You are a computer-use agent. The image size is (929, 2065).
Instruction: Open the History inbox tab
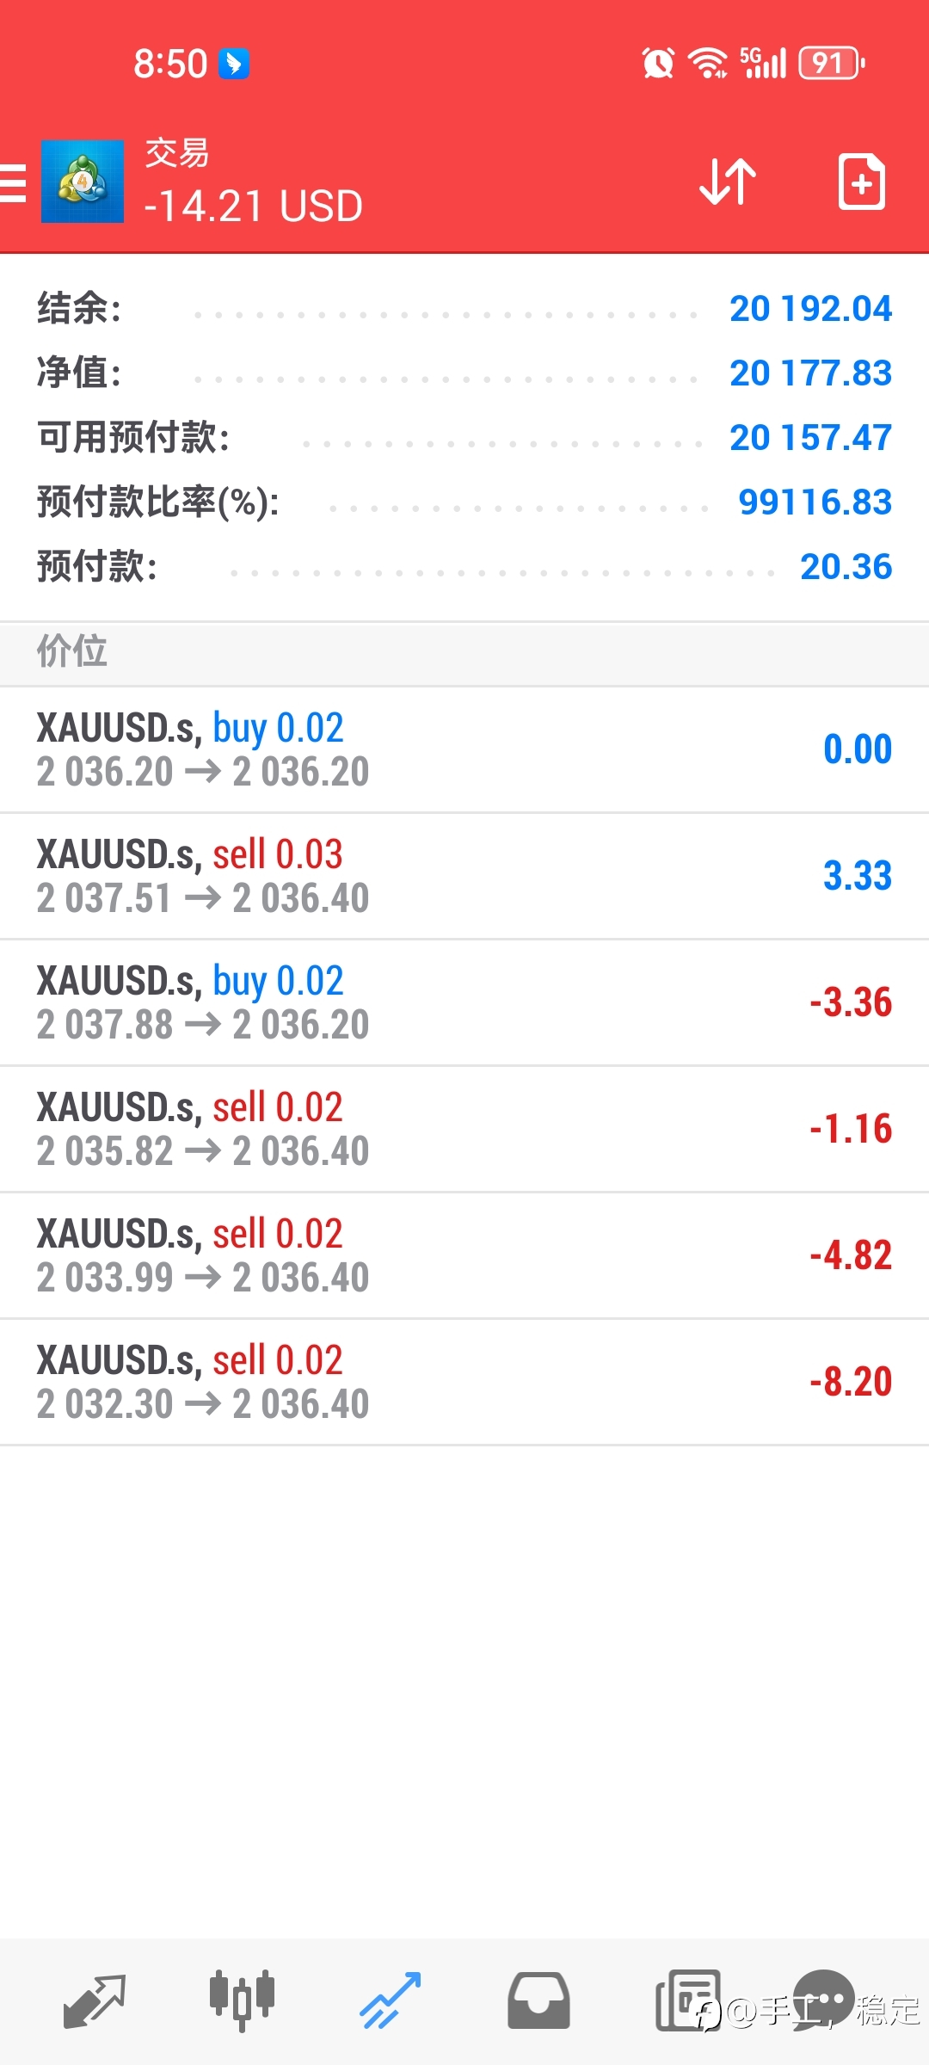click(x=538, y=2001)
